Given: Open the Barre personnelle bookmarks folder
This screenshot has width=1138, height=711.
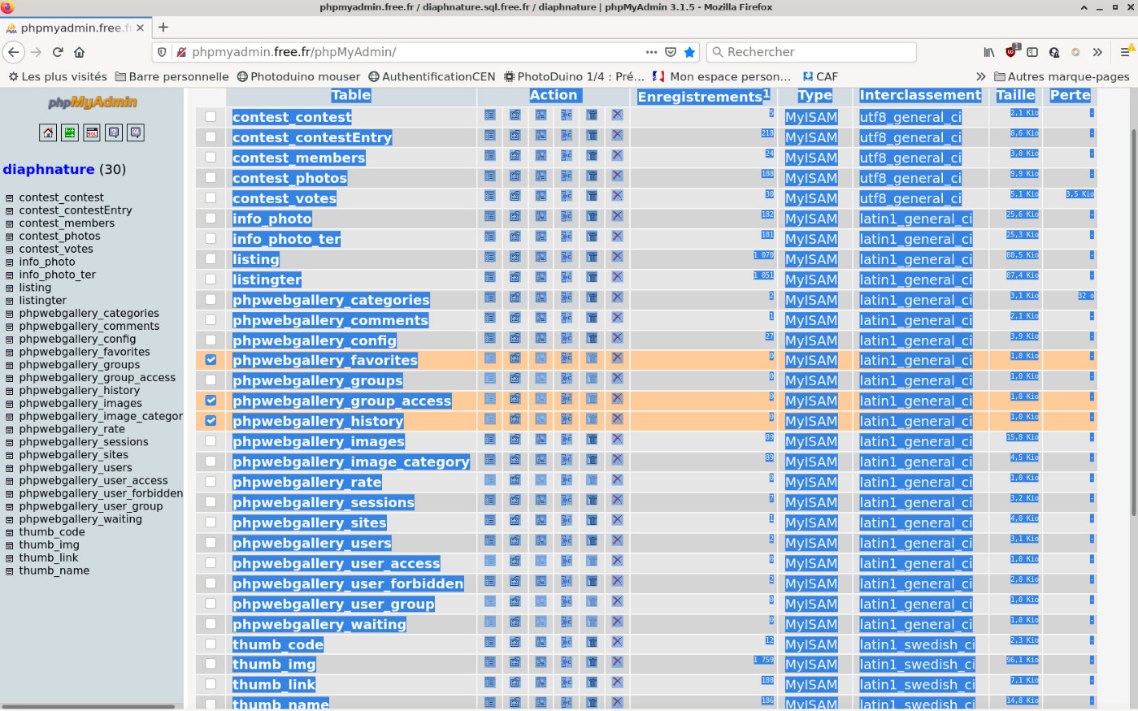Looking at the screenshot, I should pos(172,76).
